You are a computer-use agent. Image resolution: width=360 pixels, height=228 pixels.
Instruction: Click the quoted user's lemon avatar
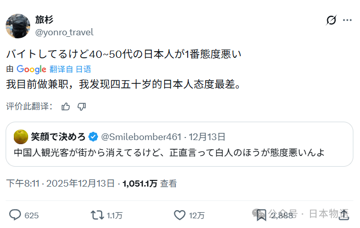pos(21,136)
